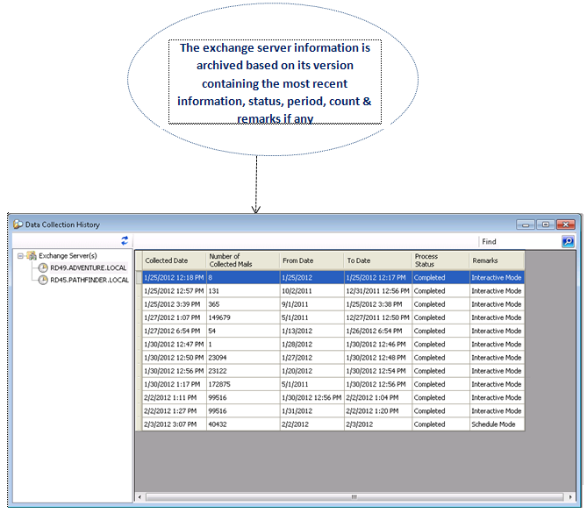The width and height of the screenshot is (587, 513).
Task: Click the row selector of the first row
Action: point(139,278)
